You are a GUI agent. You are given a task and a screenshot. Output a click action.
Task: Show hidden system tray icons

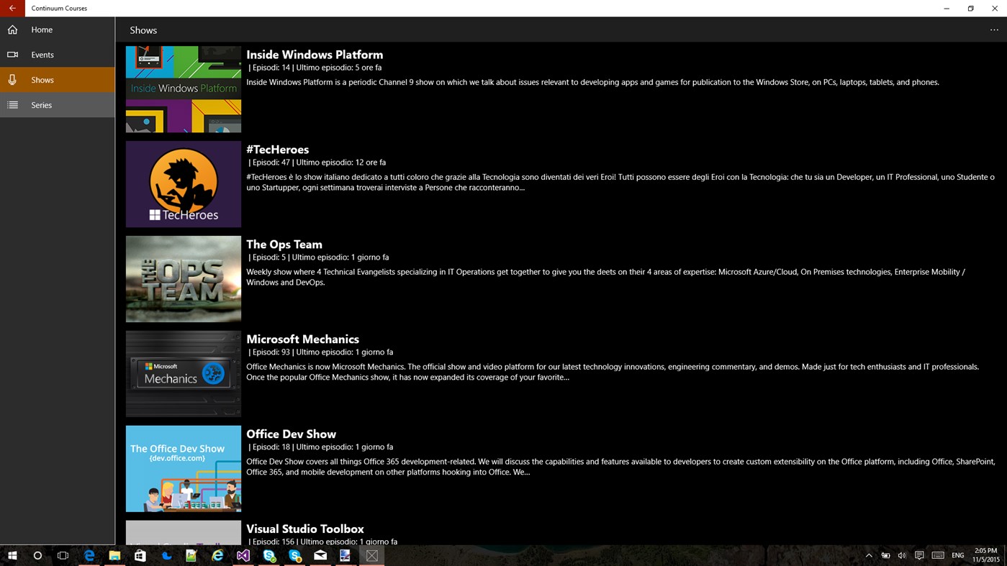tap(869, 555)
